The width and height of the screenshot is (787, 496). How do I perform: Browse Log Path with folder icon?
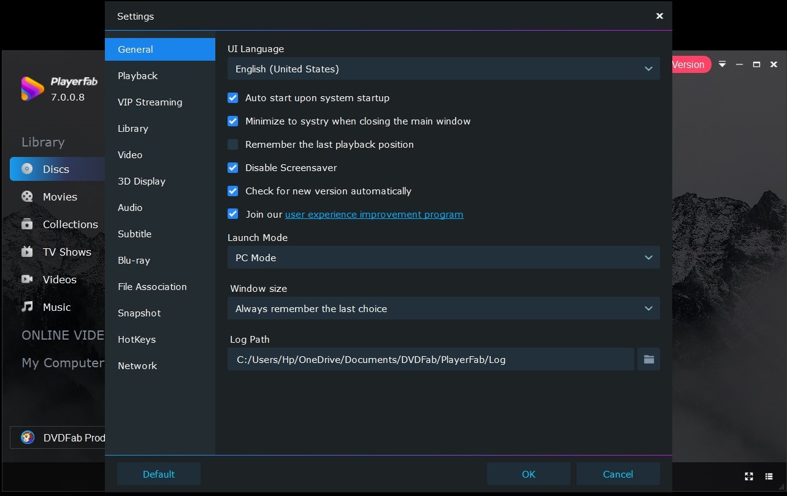tap(648, 359)
